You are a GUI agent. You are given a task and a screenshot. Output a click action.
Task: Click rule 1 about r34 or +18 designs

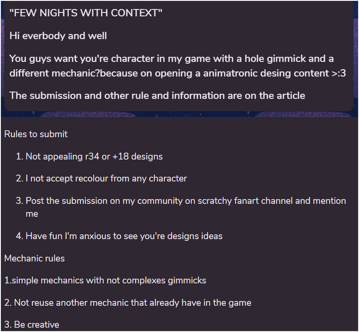(94, 157)
